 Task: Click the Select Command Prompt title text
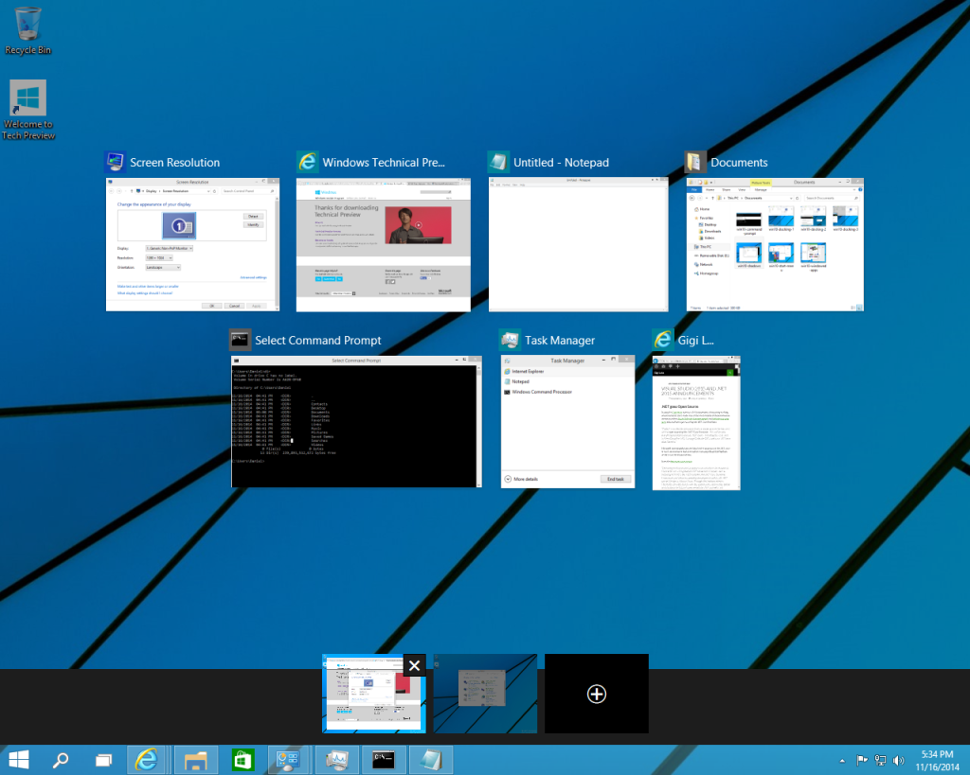318,341
